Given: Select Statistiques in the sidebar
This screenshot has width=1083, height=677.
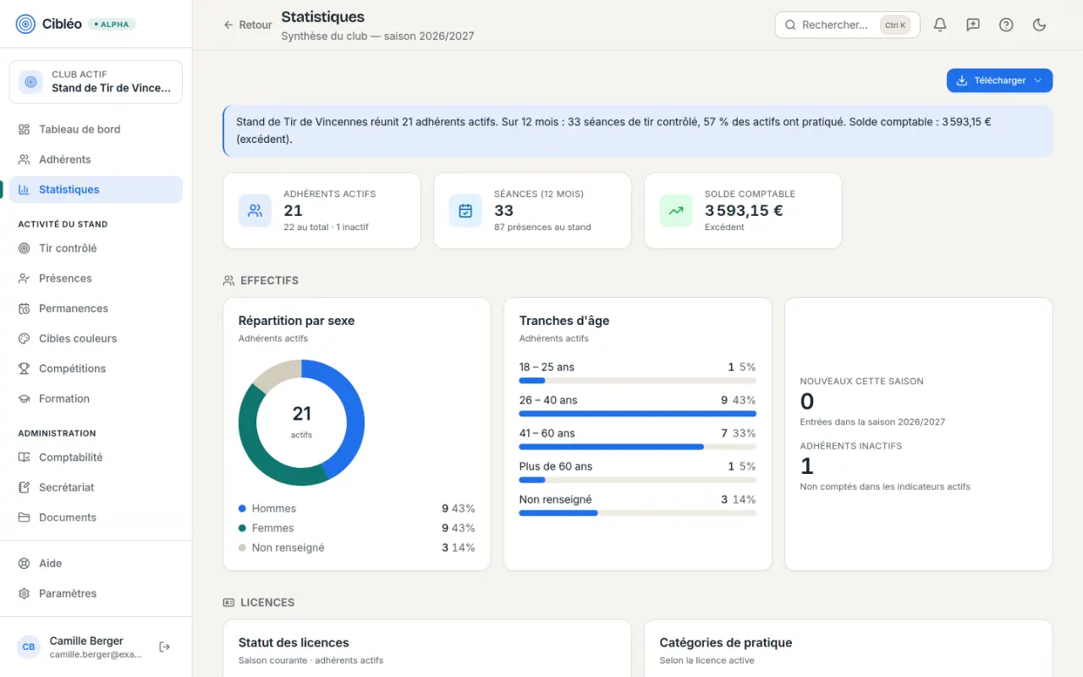Looking at the screenshot, I should click(96, 190).
